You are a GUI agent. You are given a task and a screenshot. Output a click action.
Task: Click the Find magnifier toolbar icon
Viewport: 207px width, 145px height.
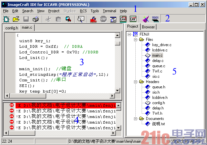click(x=81, y=19)
